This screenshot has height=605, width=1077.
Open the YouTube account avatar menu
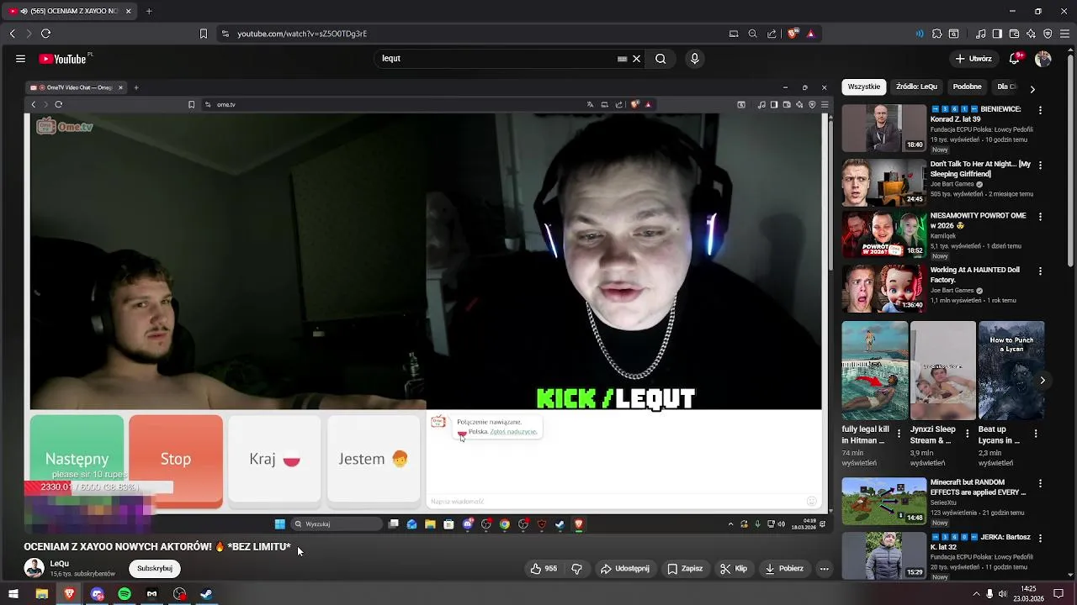[x=1043, y=59]
